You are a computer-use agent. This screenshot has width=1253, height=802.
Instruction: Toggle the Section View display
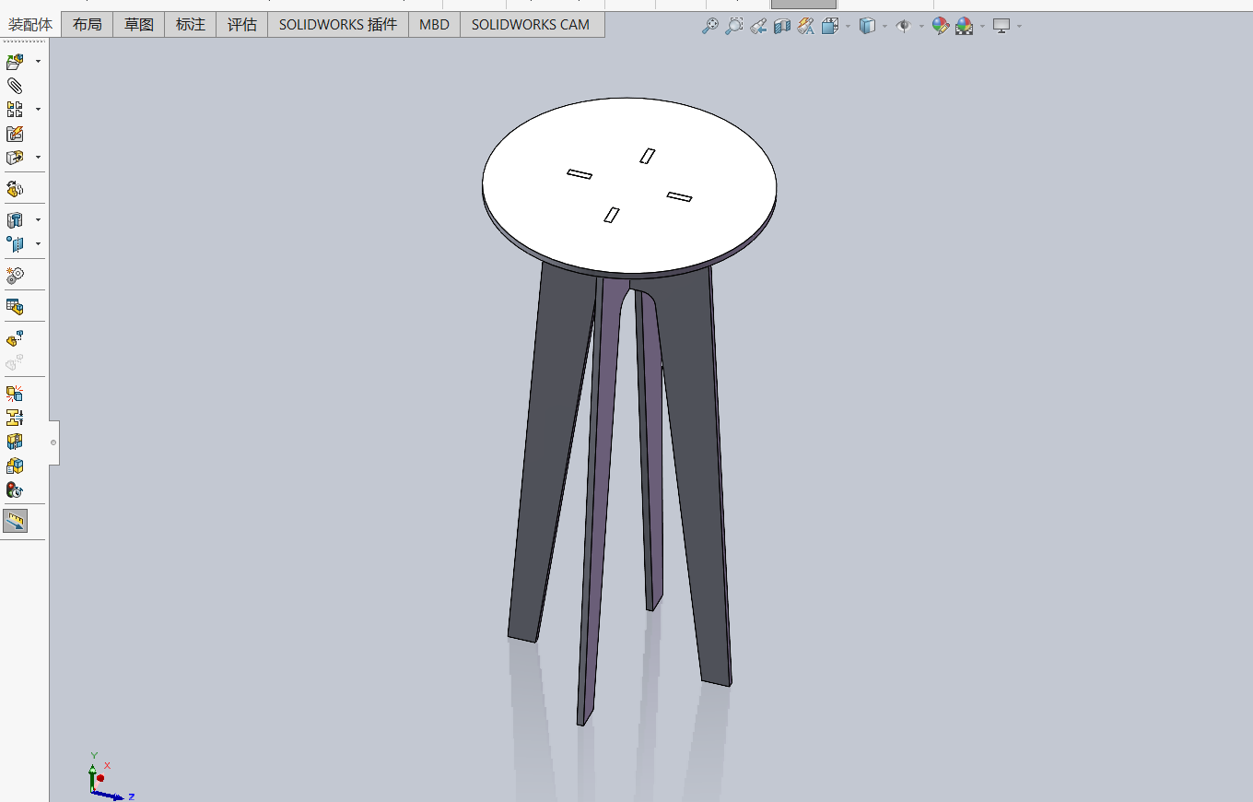(782, 26)
